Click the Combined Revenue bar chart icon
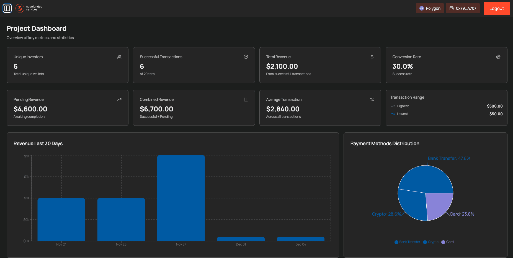The height and width of the screenshot is (258, 513). (246, 99)
